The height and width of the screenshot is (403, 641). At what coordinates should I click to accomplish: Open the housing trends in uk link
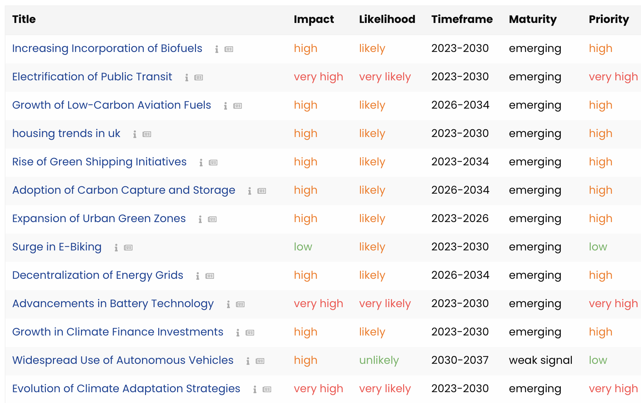coord(66,133)
